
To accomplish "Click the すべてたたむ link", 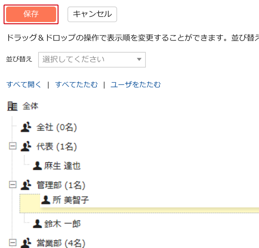I will [76, 85].
